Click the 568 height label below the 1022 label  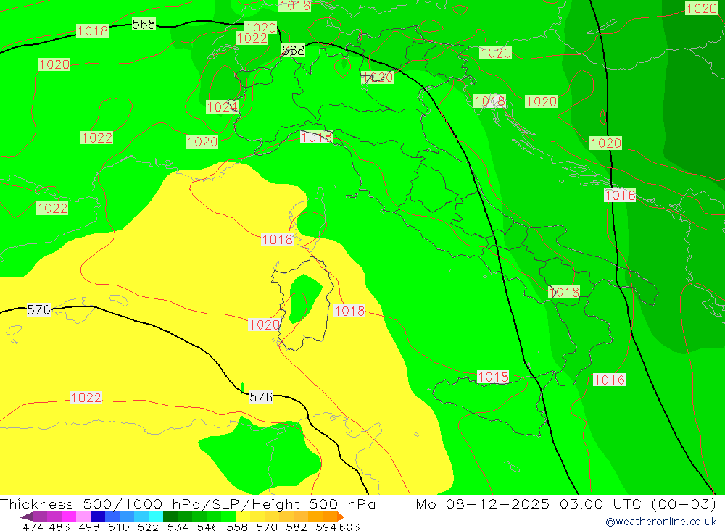[x=293, y=50]
